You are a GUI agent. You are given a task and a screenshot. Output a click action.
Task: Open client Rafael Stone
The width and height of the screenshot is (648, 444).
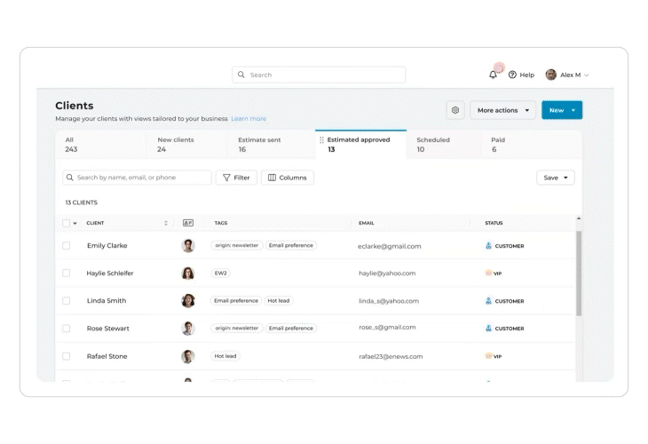click(x=107, y=356)
